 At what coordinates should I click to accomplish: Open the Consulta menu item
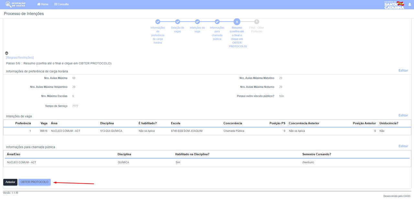(61, 4)
